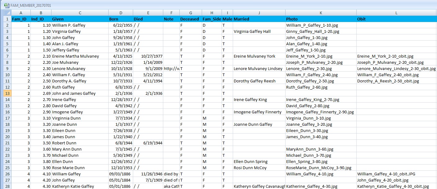Click the Virginnia Dunn name cell
The height and width of the screenshot is (189, 437).
pyautogui.click(x=80, y=118)
